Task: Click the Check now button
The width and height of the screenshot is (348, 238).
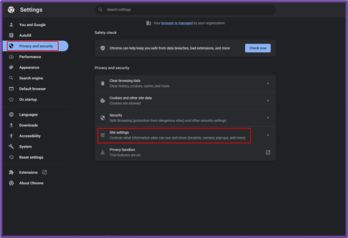Action: pyautogui.click(x=258, y=48)
